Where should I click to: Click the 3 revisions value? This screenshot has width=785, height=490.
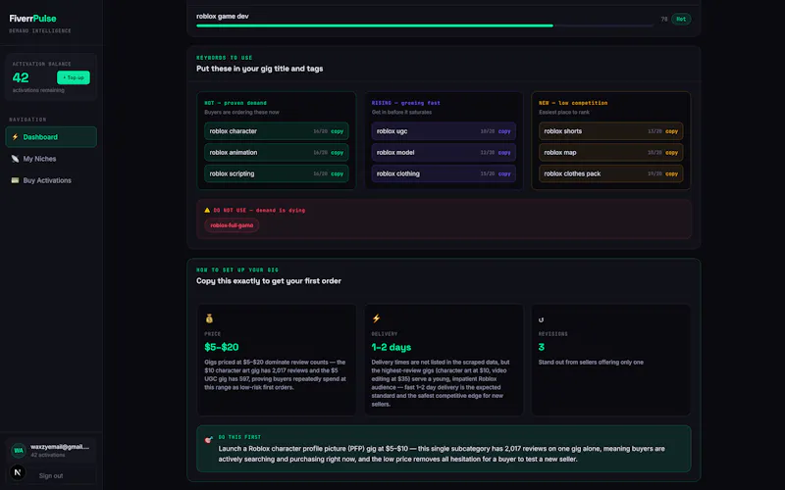[x=542, y=347]
